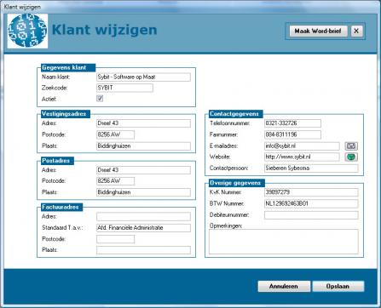The width and height of the screenshot is (381, 308).
Task: Click Maak Word-brief button
Action: pyautogui.click(x=318, y=31)
